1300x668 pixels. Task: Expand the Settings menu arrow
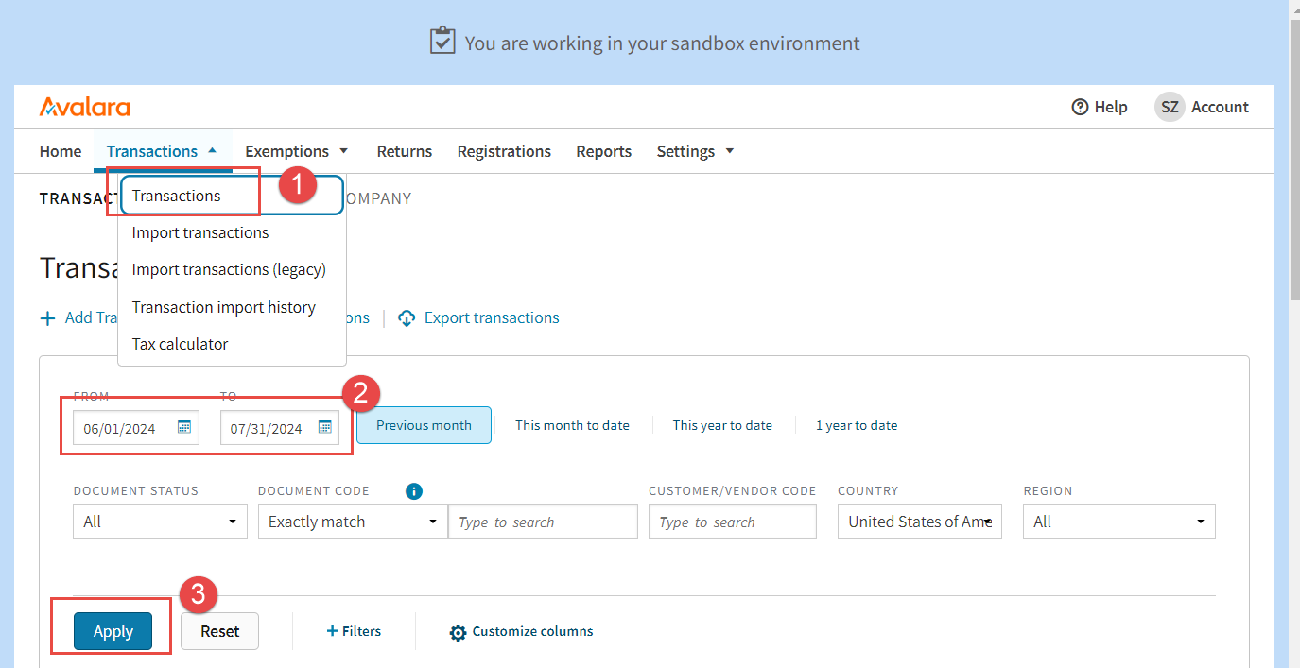tap(729, 151)
